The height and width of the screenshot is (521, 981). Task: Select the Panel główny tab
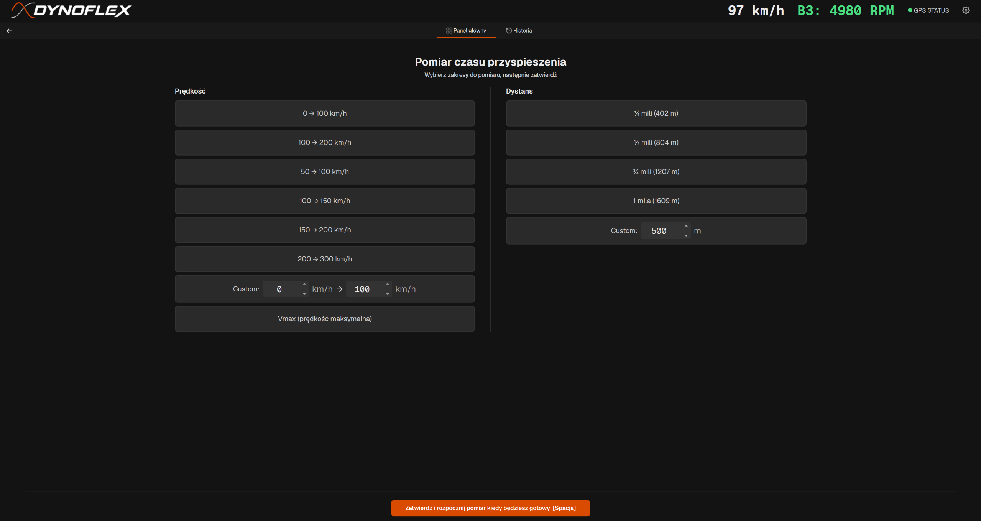[466, 31]
